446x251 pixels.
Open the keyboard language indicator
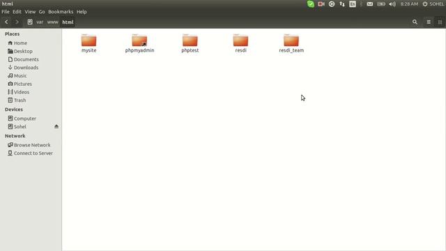353,4
